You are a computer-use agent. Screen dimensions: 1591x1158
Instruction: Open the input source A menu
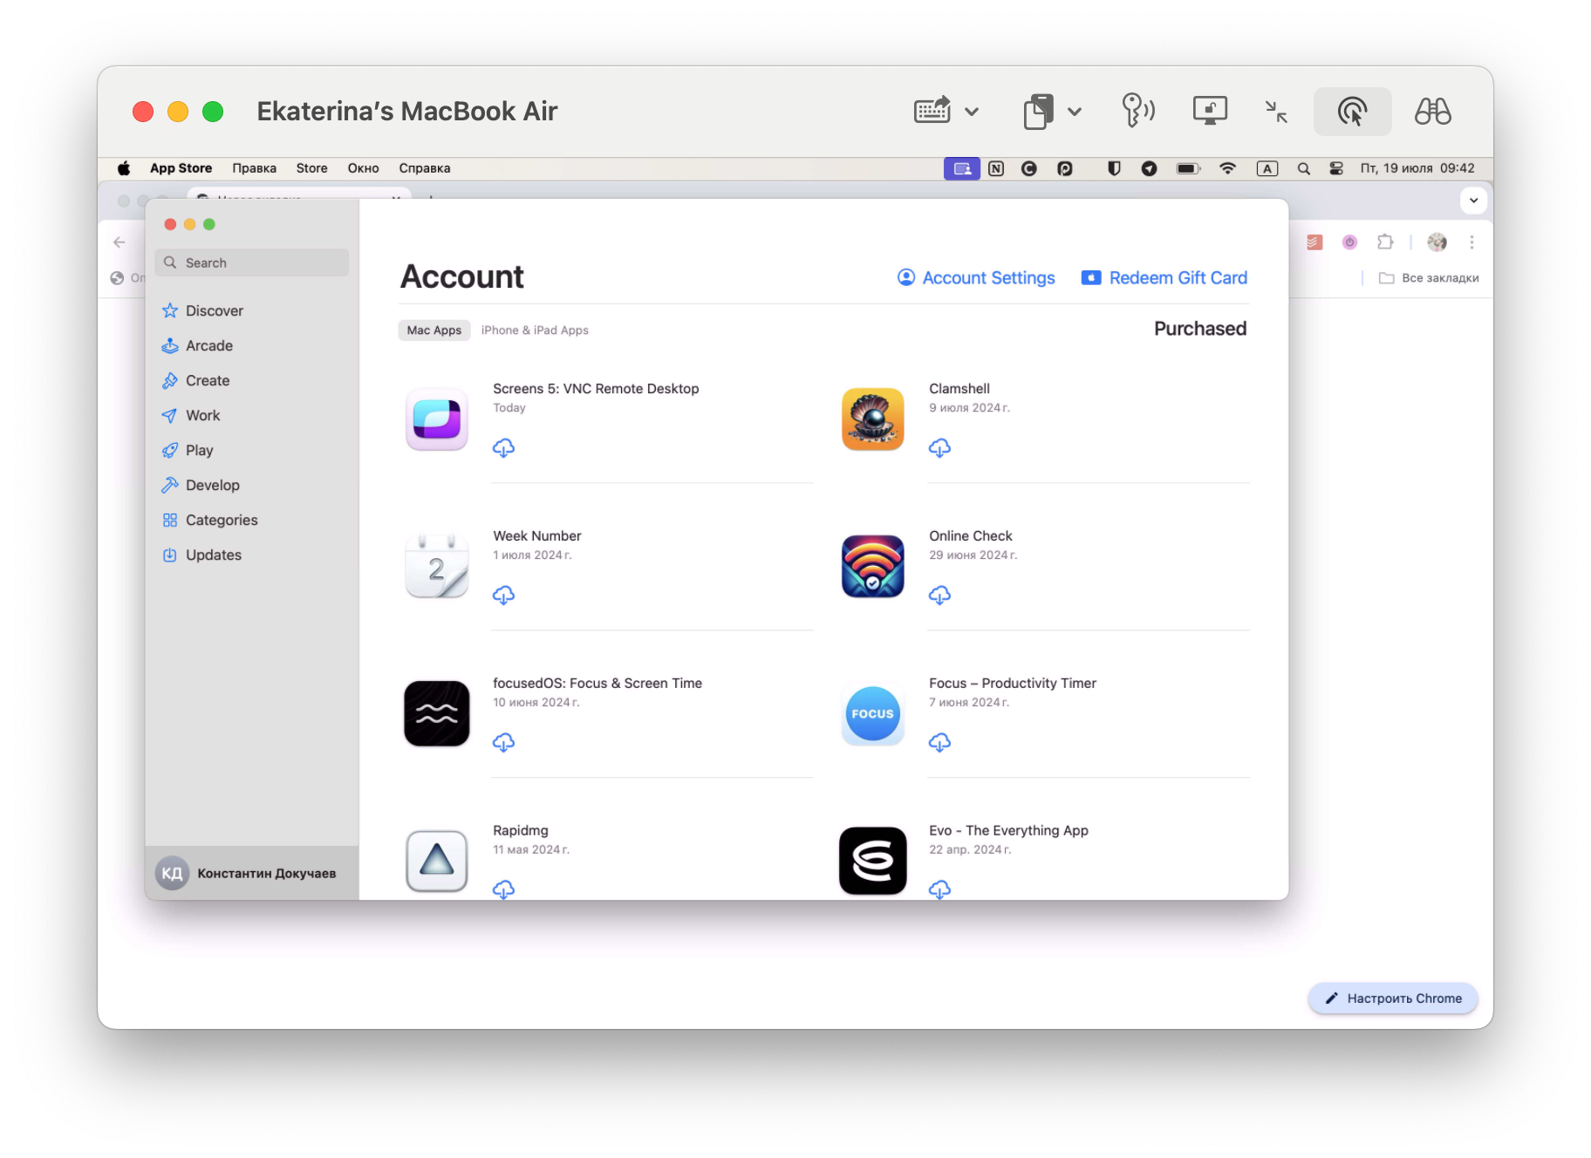click(1267, 168)
